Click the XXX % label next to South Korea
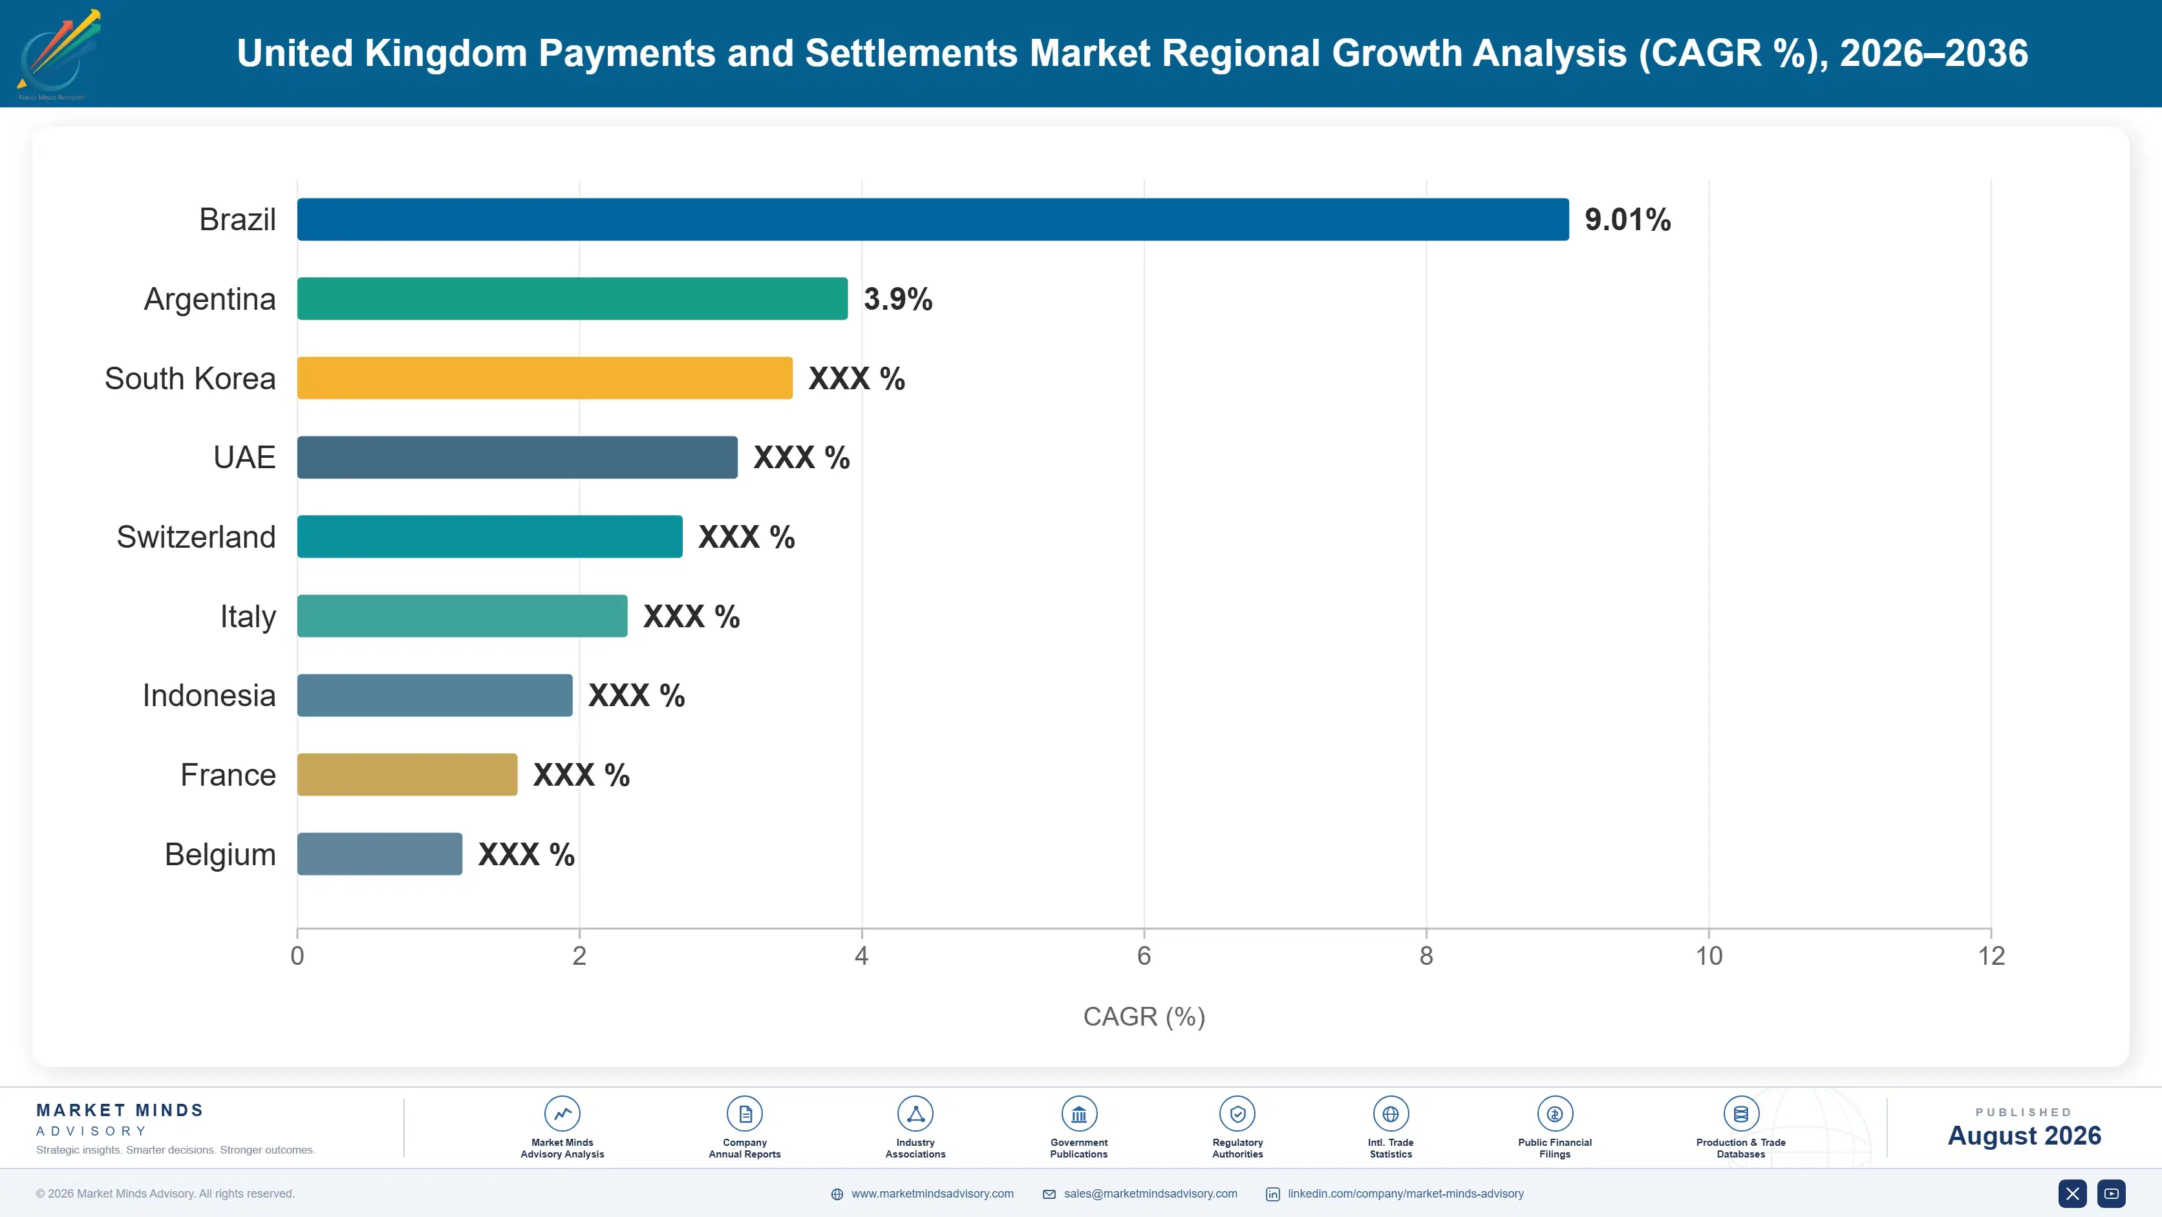Screen dimensions: 2162x1217 [x=856, y=378]
